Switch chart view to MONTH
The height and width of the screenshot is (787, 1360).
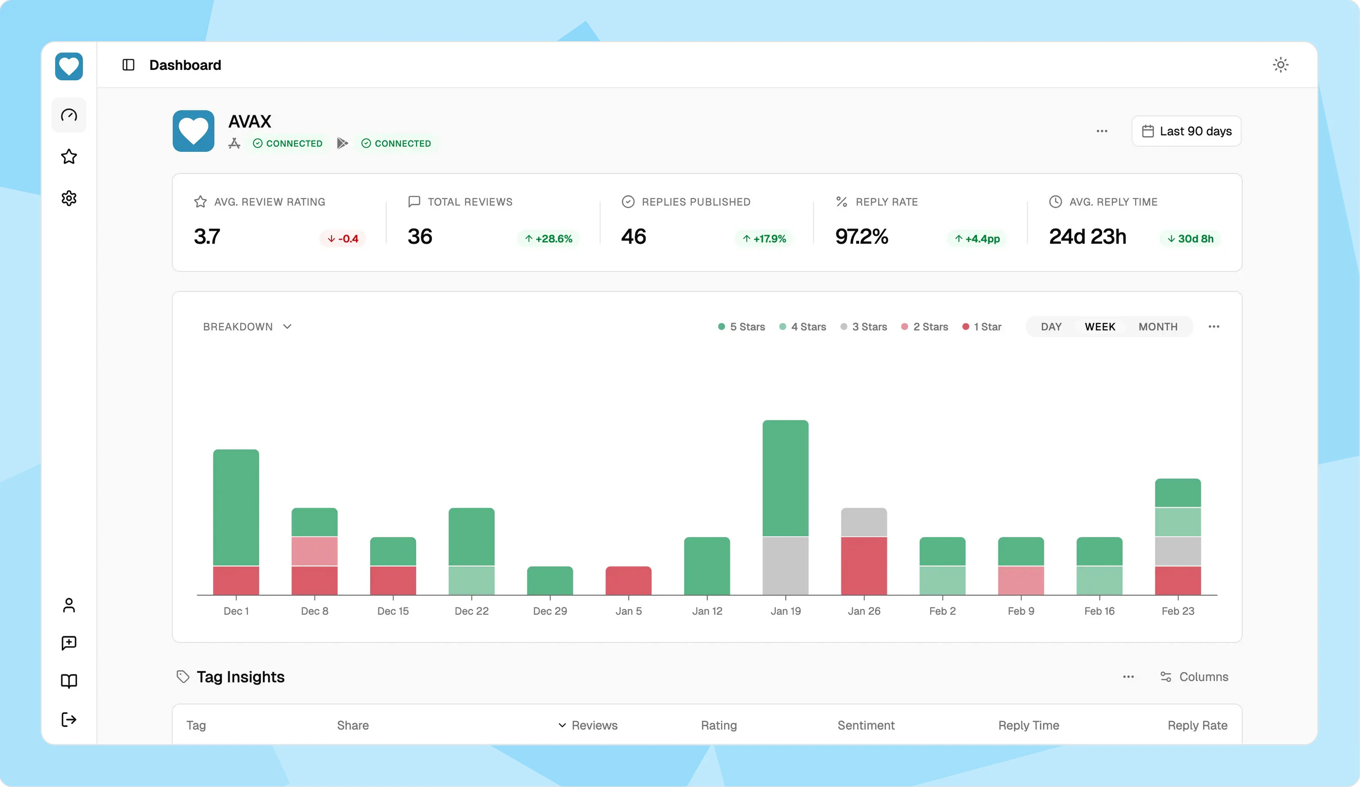point(1157,326)
